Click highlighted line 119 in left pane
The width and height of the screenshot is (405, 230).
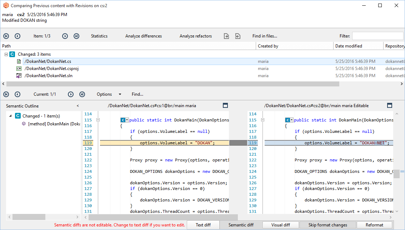tap(164, 143)
